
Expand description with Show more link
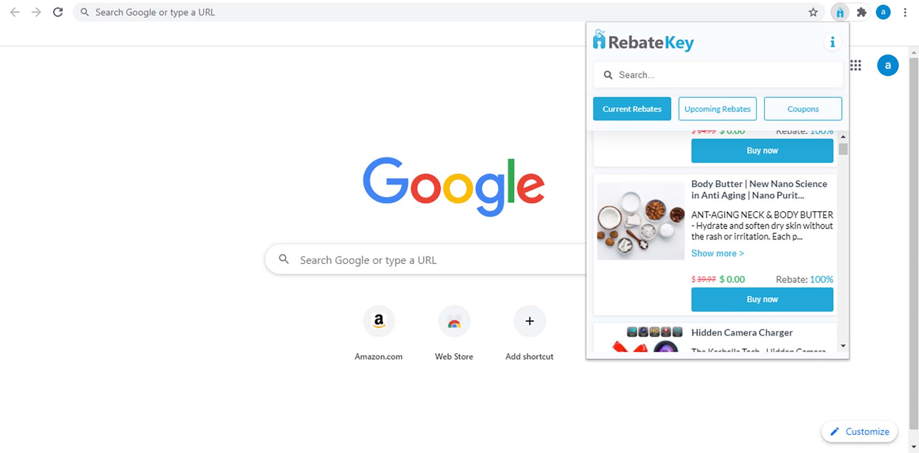tap(717, 253)
